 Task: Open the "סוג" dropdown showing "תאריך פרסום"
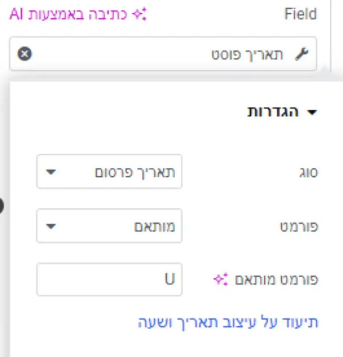109,172
